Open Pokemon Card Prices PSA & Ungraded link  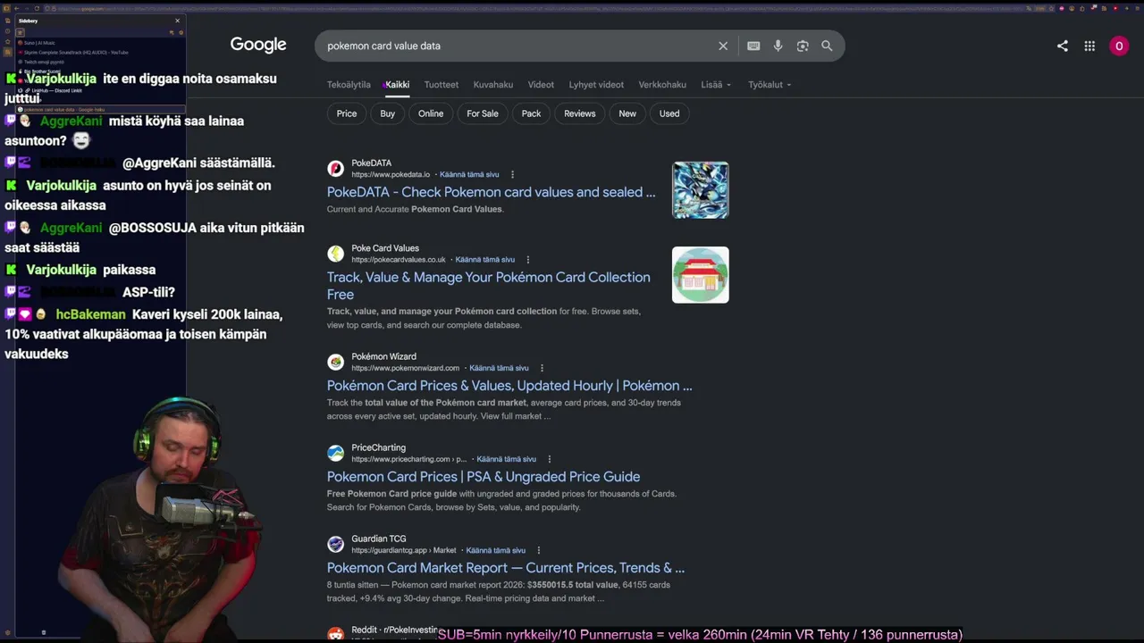point(484,477)
